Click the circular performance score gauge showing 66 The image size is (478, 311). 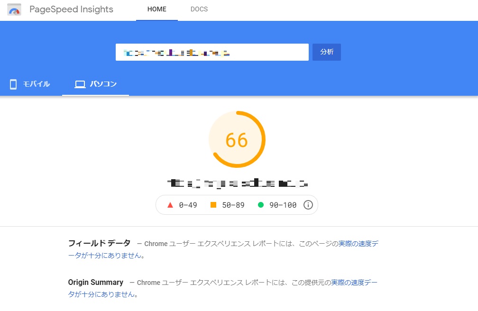237,140
